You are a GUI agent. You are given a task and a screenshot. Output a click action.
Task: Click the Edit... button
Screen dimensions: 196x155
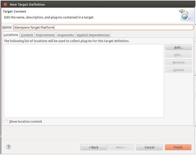point(179,55)
